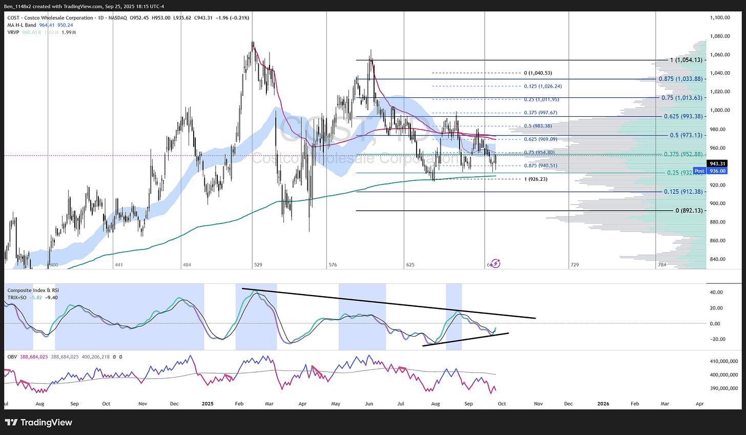Click the dashed level label 0.625 (969.09)

pos(541,139)
